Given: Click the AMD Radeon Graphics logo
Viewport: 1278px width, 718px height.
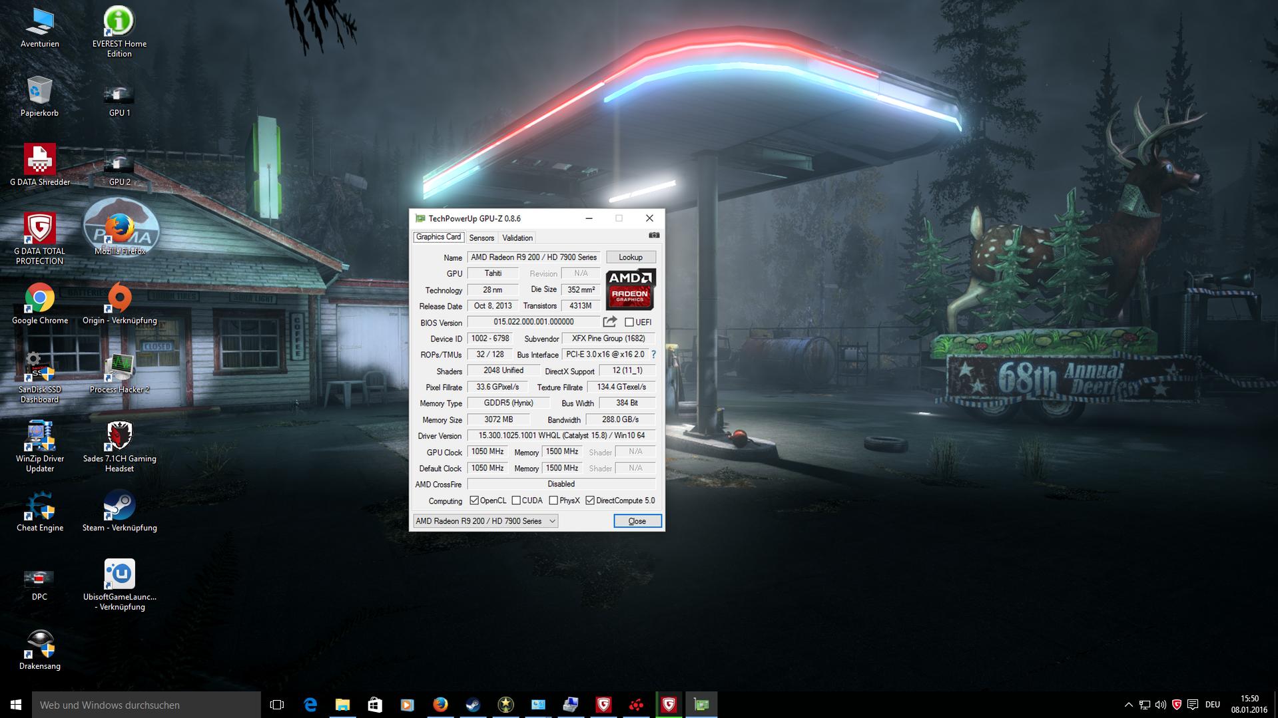Looking at the screenshot, I should [631, 289].
